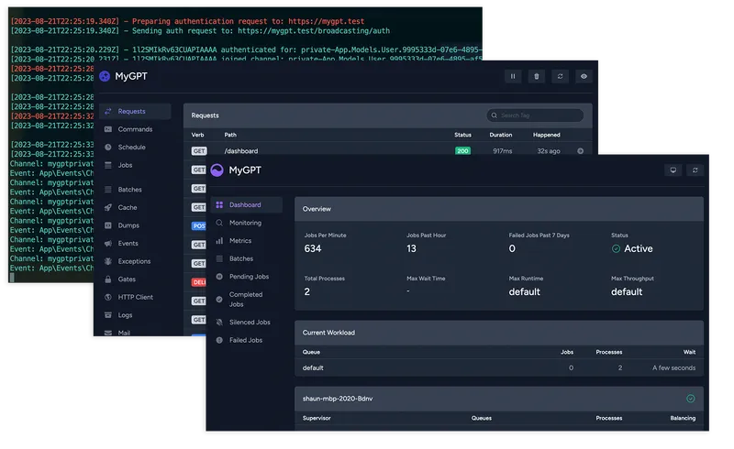Click the Cache rocket icon in Telescope

[x=108, y=207]
